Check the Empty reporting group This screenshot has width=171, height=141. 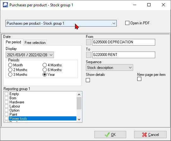click(7, 94)
